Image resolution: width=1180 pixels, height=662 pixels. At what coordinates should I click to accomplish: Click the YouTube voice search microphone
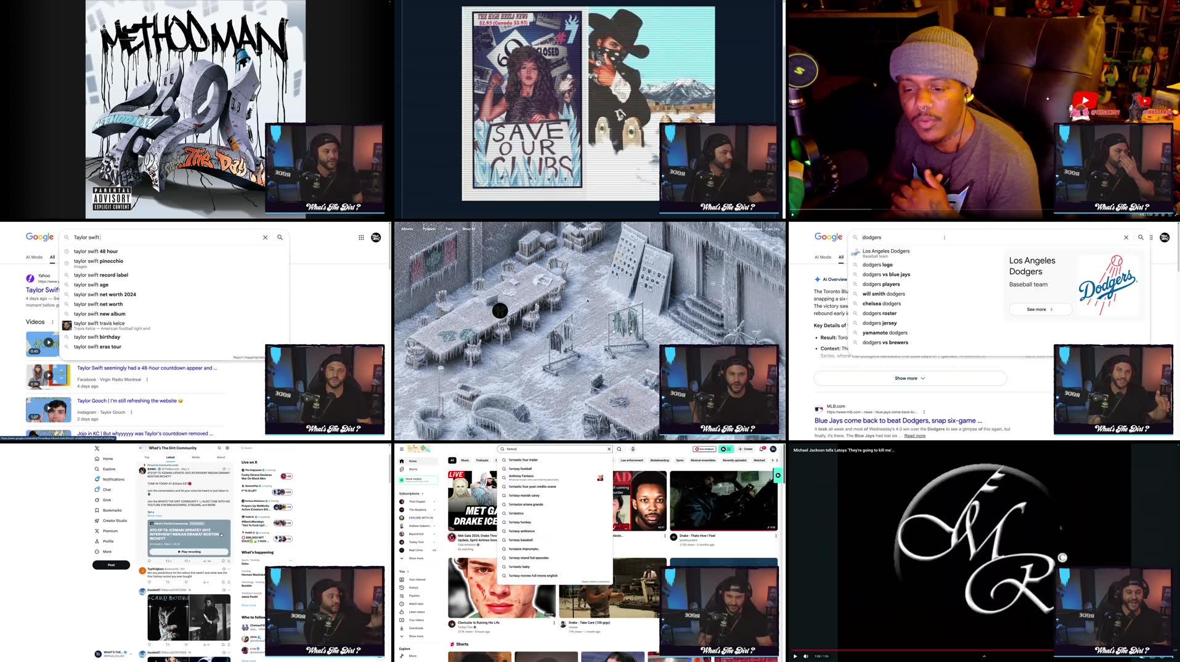click(633, 449)
